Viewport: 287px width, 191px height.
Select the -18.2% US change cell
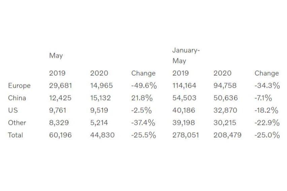(266, 110)
